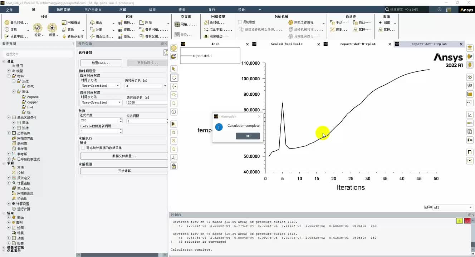The width and height of the screenshot is (475, 257).
Task: Click the 删除 delete zone icon
Action: pyautogui.click(x=119, y=22)
